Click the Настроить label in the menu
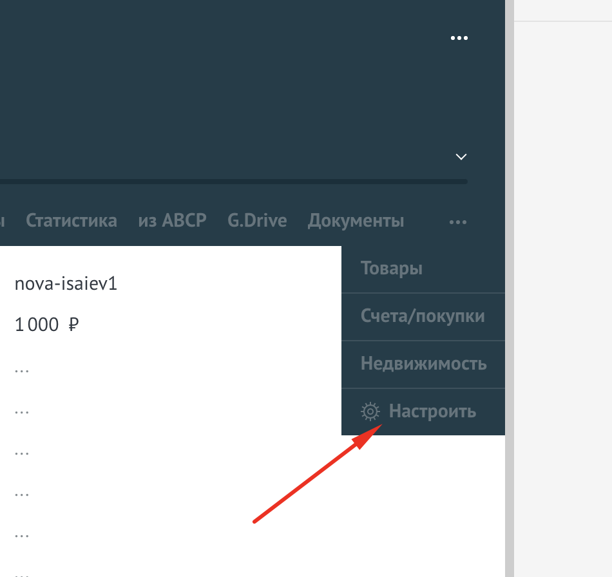The height and width of the screenshot is (577, 612). point(432,411)
